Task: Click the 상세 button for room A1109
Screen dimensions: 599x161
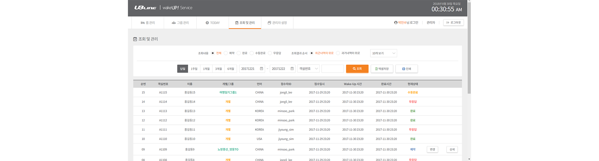Action: coord(452,149)
